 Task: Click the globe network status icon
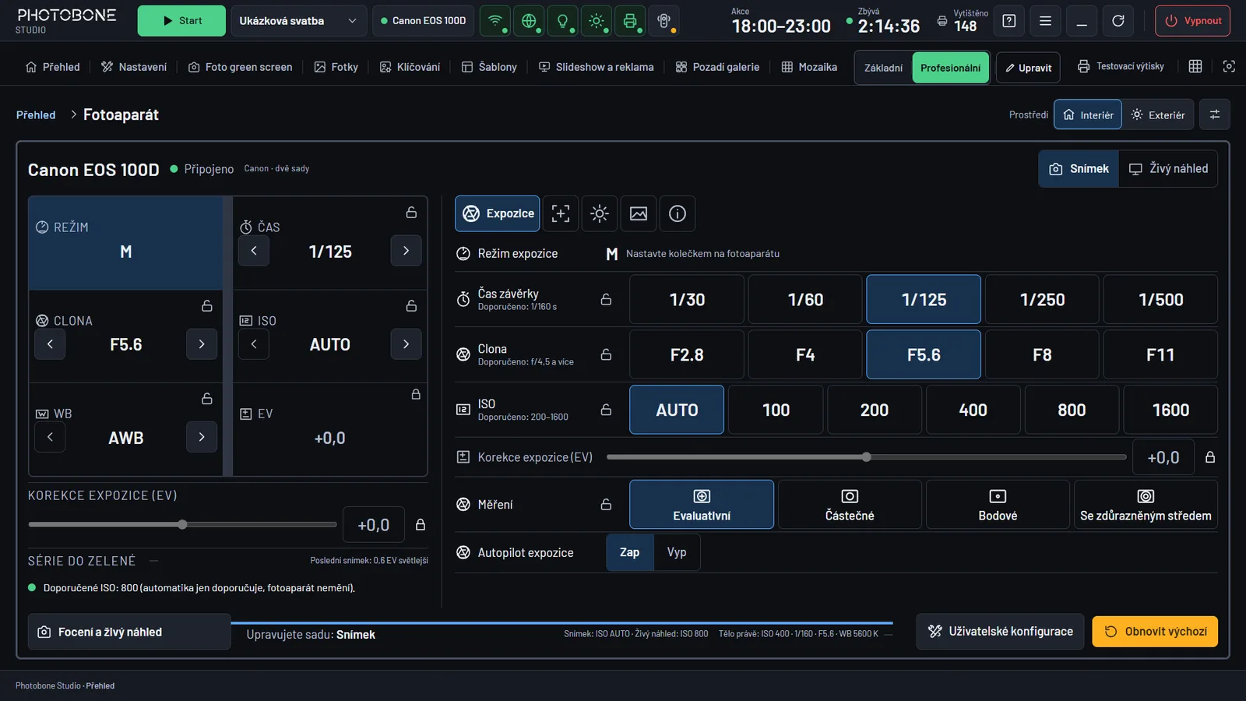click(529, 21)
